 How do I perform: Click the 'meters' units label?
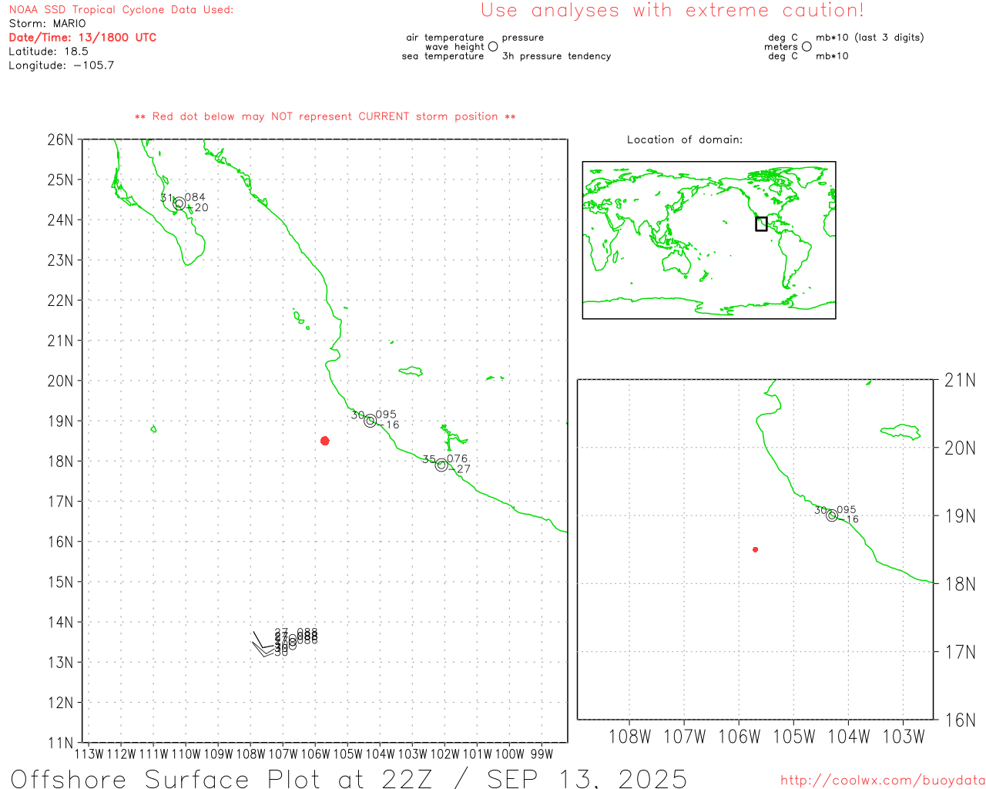(x=781, y=47)
